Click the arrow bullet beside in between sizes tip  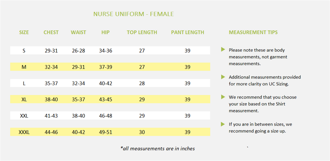pyautogui.click(x=223, y=124)
